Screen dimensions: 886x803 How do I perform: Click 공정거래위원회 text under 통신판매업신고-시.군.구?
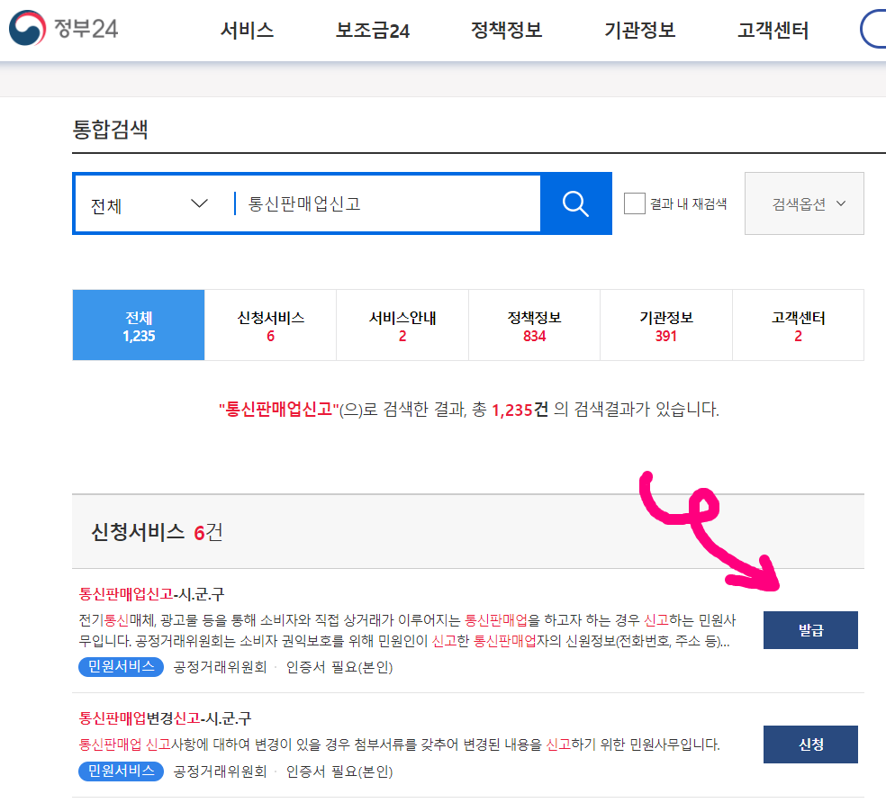(220, 667)
